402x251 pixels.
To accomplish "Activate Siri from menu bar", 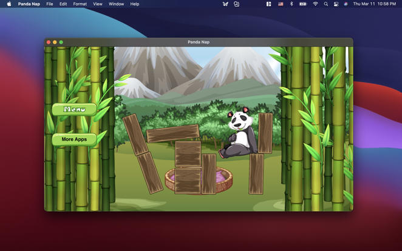I will click(346, 4).
